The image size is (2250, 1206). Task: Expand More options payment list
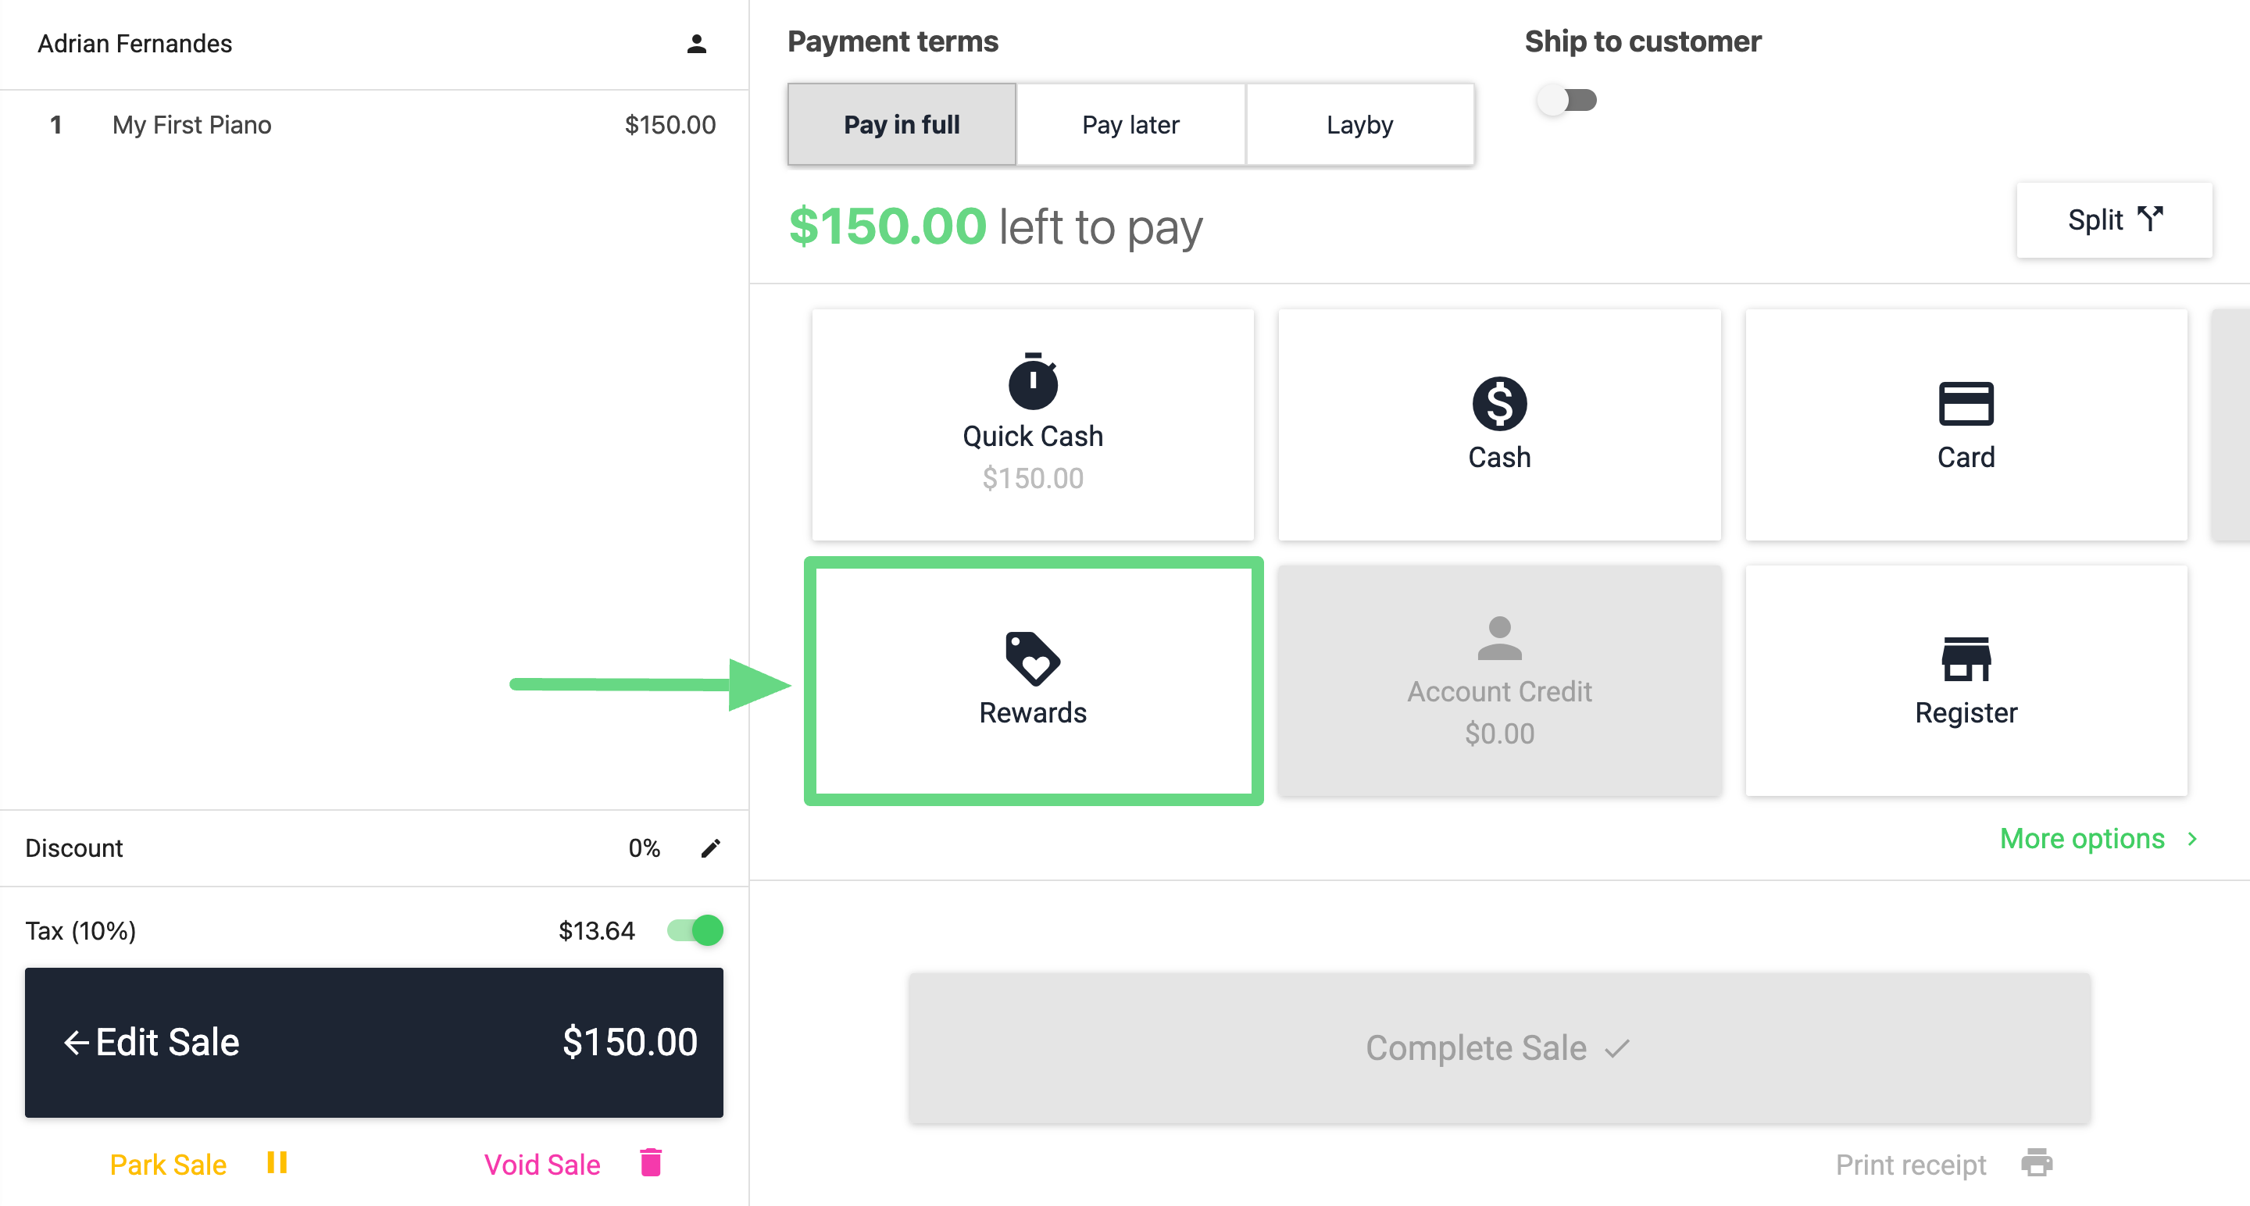tap(2098, 838)
